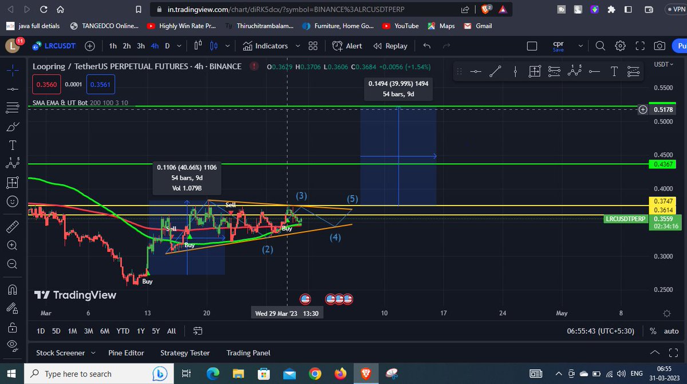Toggle lock all drawing tools
Image resolution: width=687 pixels, height=384 pixels.
coord(13,327)
